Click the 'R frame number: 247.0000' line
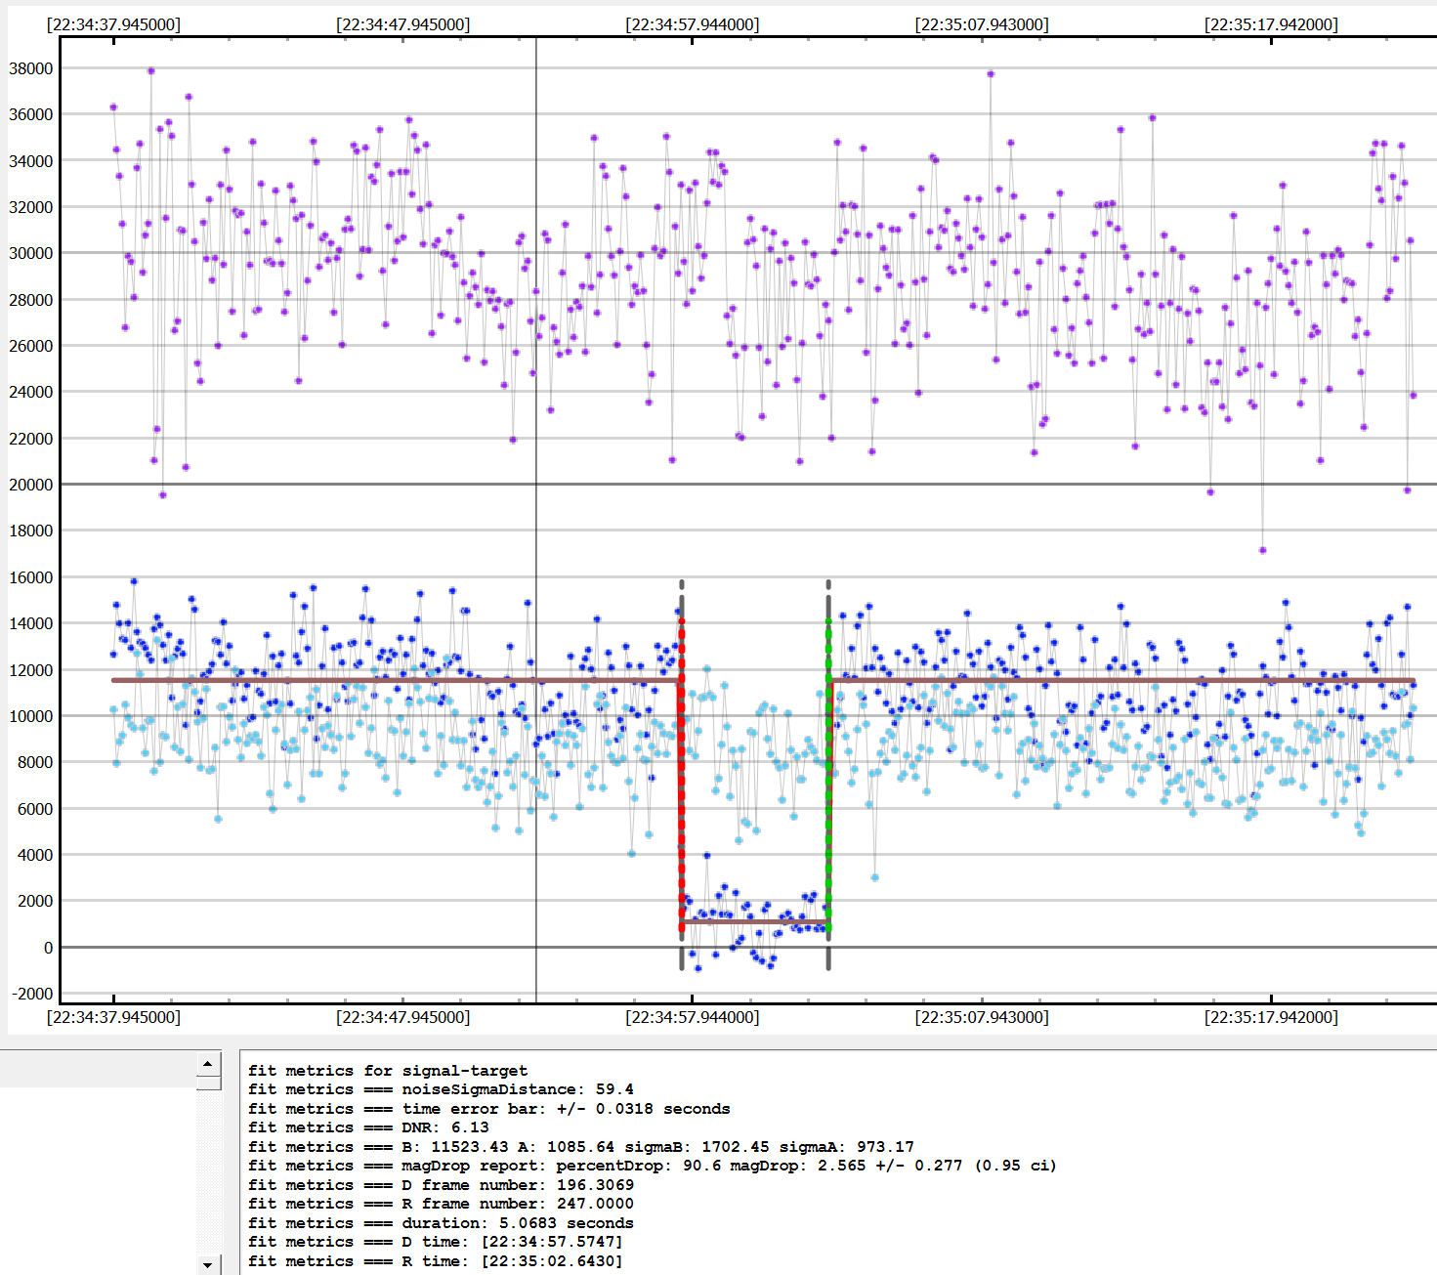Image resolution: width=1437 pixels, height=1275 pixels. tap(441, 1204)
